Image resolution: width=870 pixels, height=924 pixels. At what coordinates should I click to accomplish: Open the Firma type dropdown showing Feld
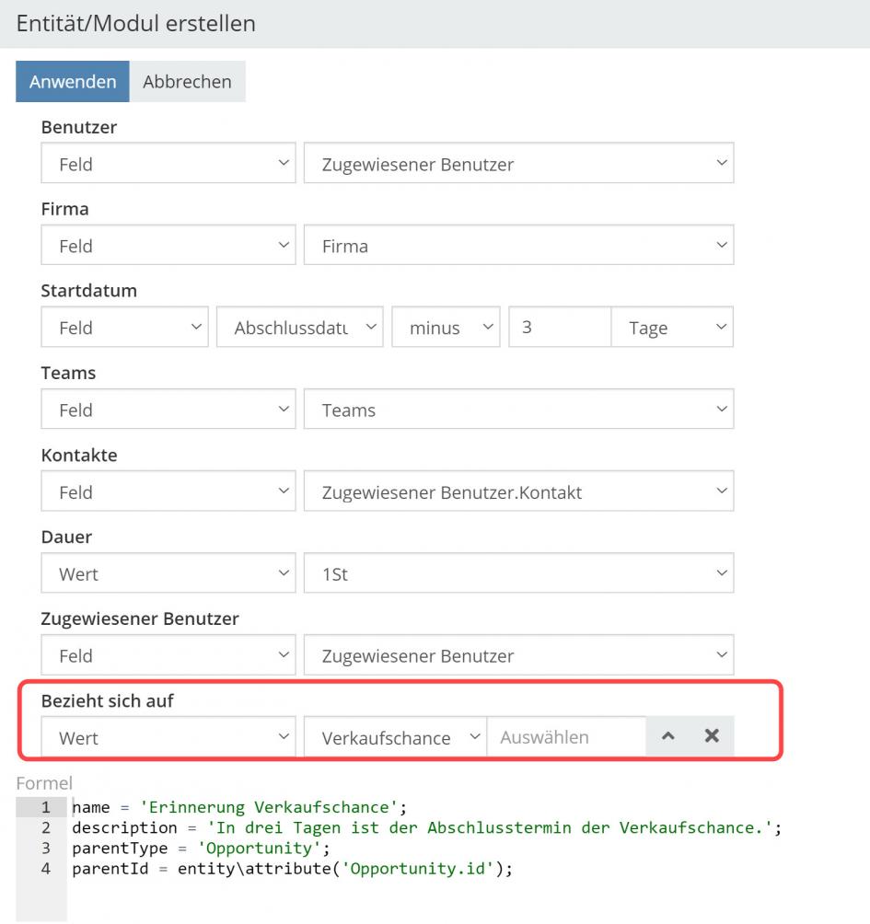click(168, 247)
